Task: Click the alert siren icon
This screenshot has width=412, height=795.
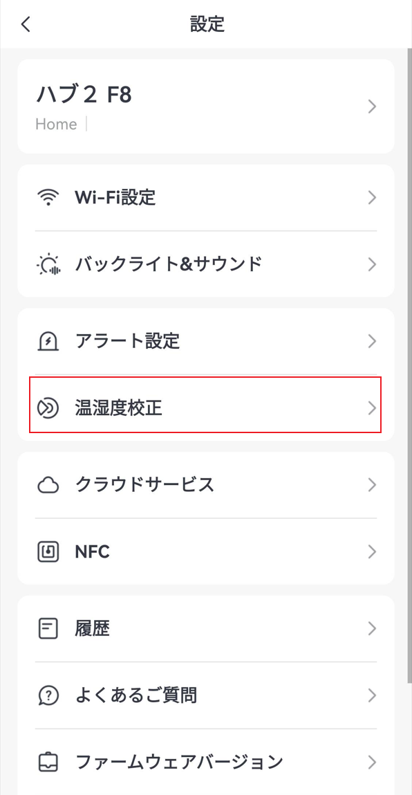Action: coord(48,341)
